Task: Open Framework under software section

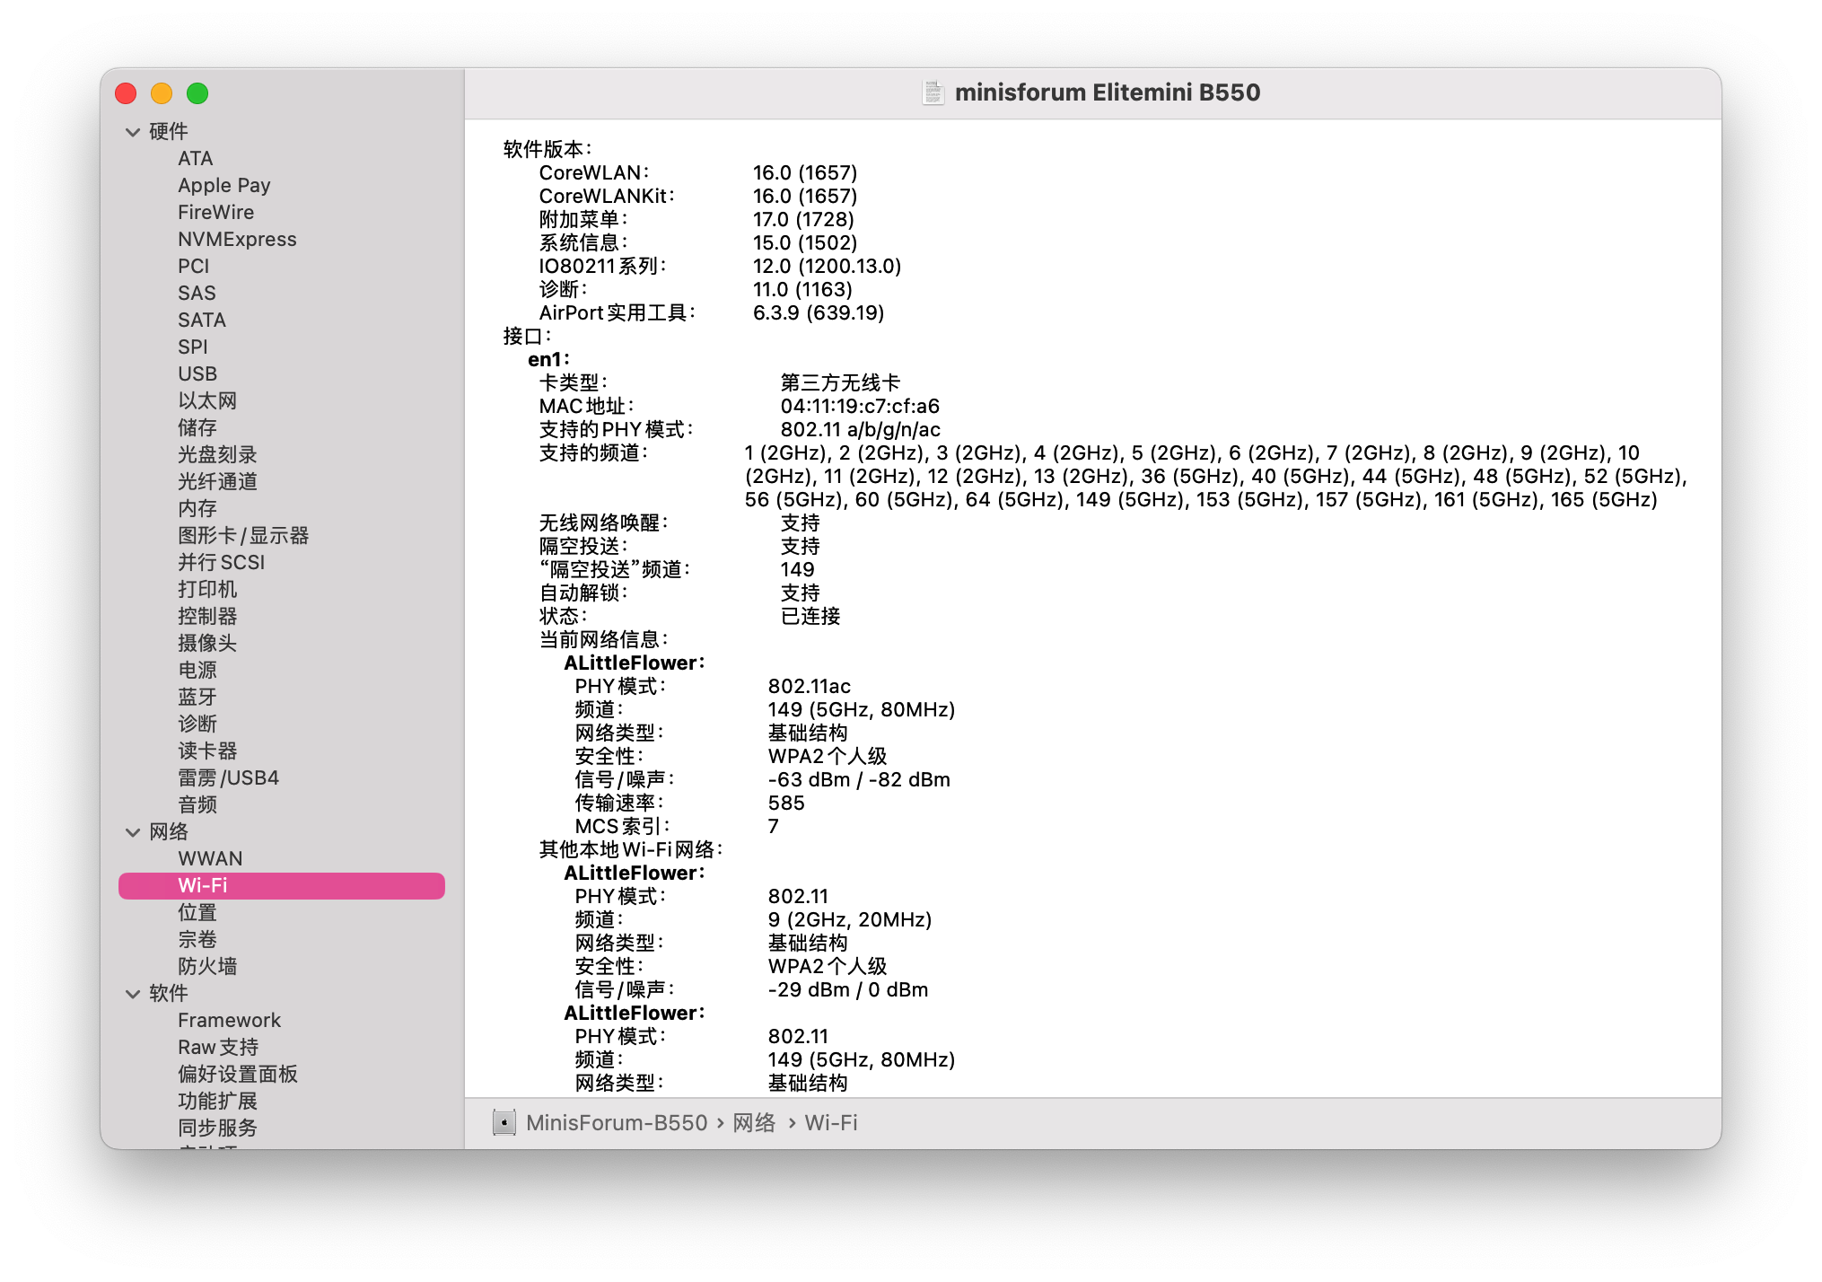Action: point(229,1020)
